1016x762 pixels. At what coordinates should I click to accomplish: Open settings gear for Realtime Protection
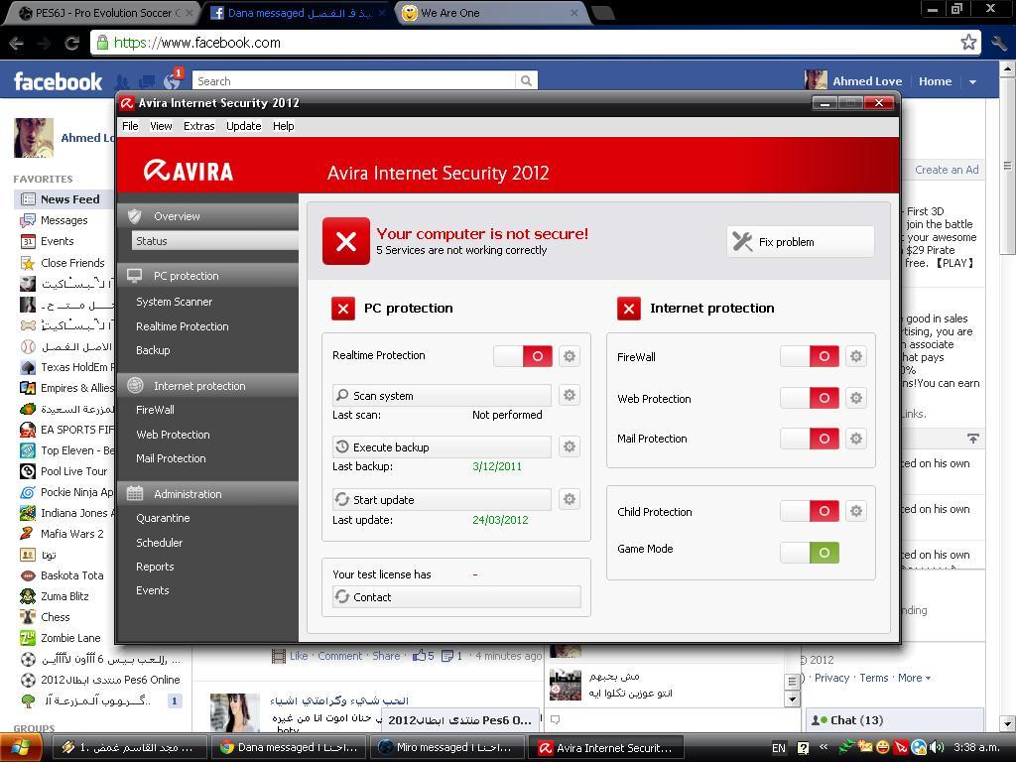[569, 356]
